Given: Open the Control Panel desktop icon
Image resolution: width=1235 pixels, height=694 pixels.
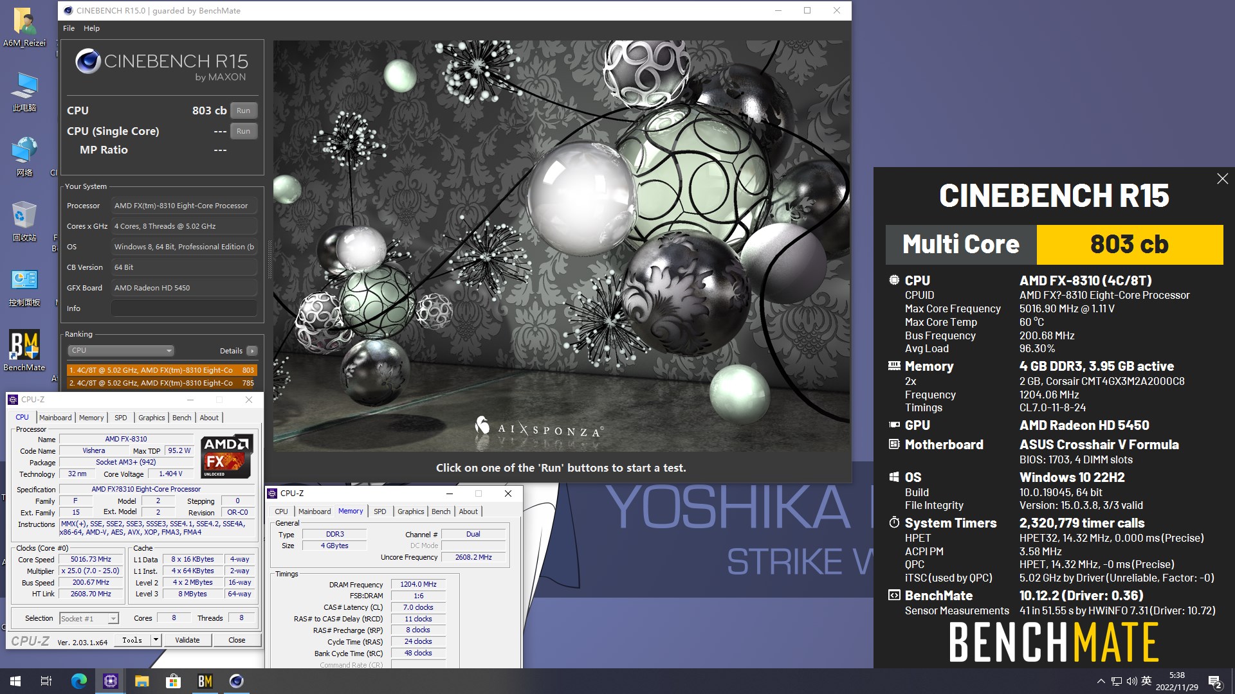Looking at the screenshot, I should click(24, 287).
